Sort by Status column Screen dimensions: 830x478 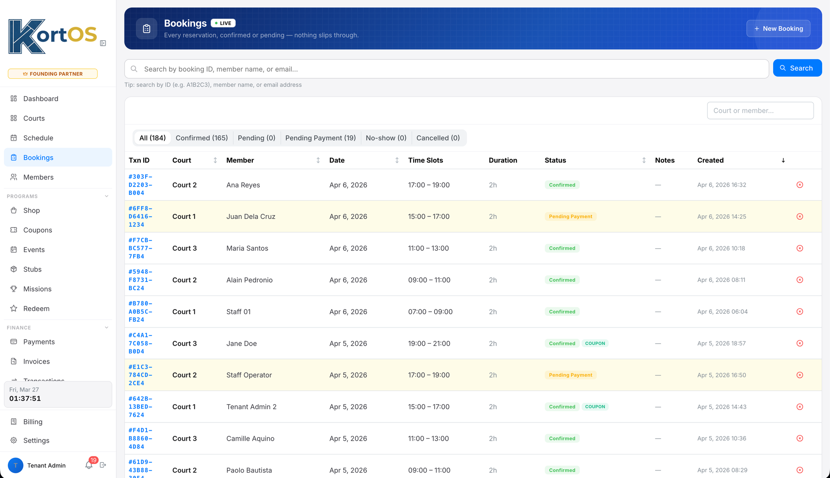click(x=644, y=160)
